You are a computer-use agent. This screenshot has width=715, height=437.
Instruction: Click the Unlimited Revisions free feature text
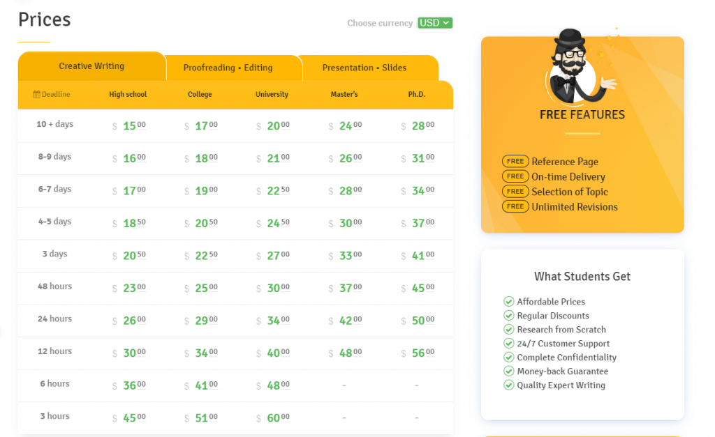click(575, 207)
